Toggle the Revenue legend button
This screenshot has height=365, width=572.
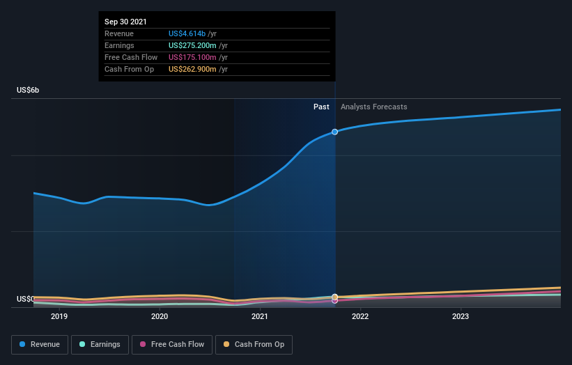click(40, 345)
